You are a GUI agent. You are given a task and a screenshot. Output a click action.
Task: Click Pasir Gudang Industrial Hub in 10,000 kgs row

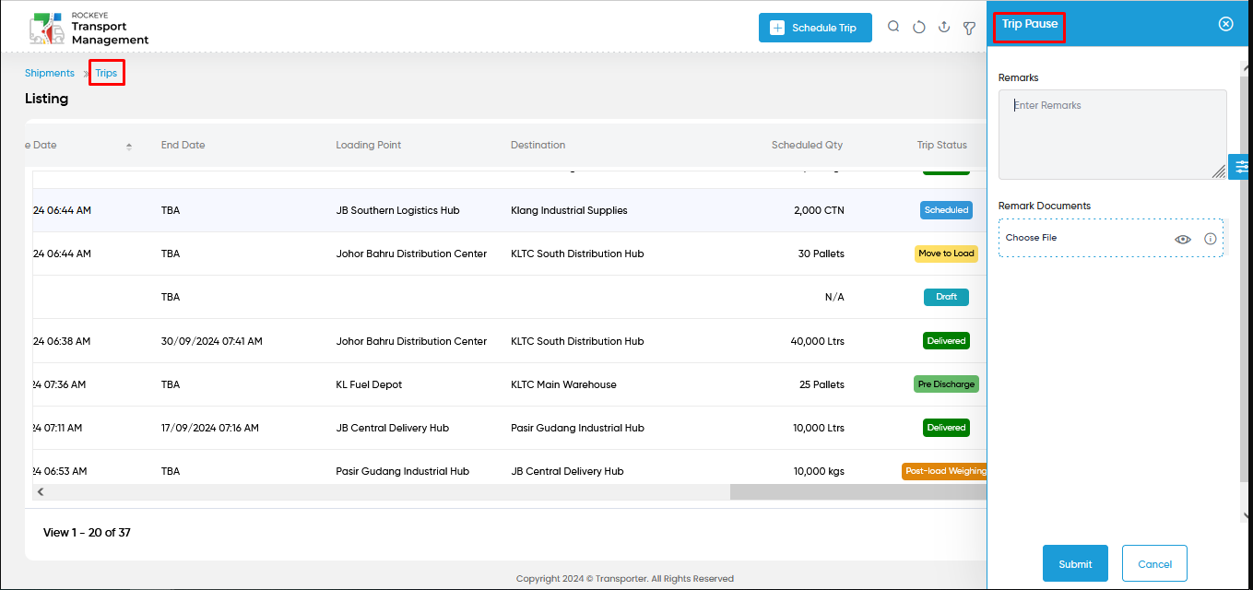tap(402, 471)
